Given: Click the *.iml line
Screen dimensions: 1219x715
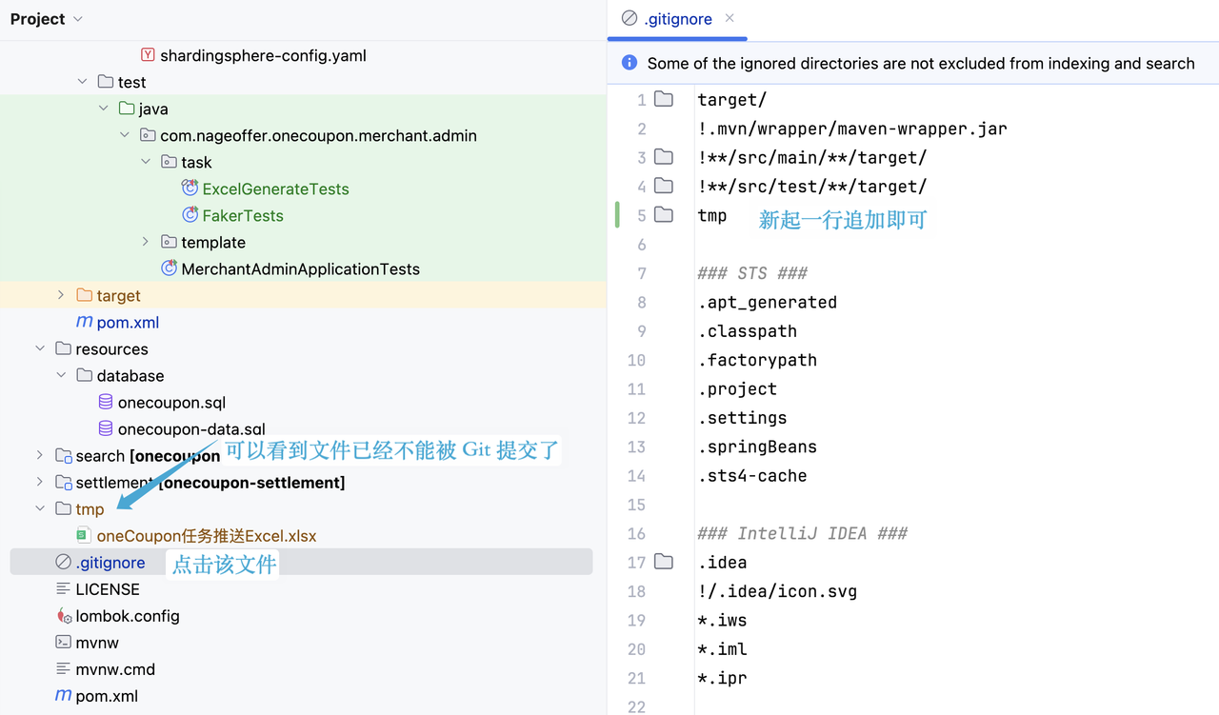Looking at the screenshot, I should pyautogui.click(x=722, y=649).
